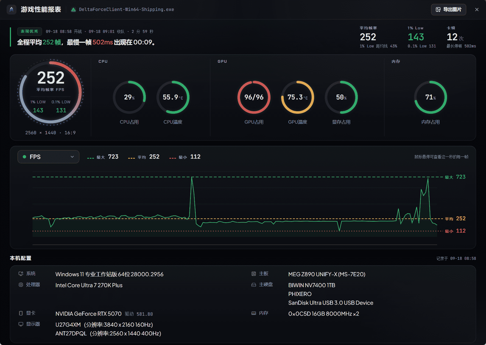Click the BIWIN NV7400 1TB disk entry
This screenshot has width=486, height=345.
coord(312,285)
